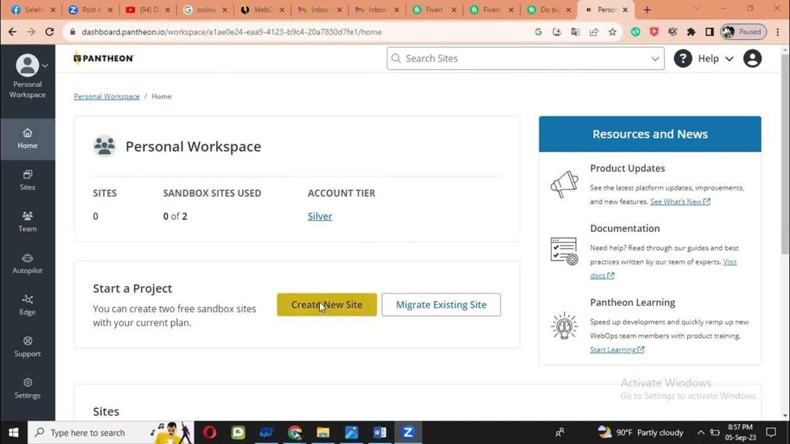Click the Pantheon logo

point(104,59)
